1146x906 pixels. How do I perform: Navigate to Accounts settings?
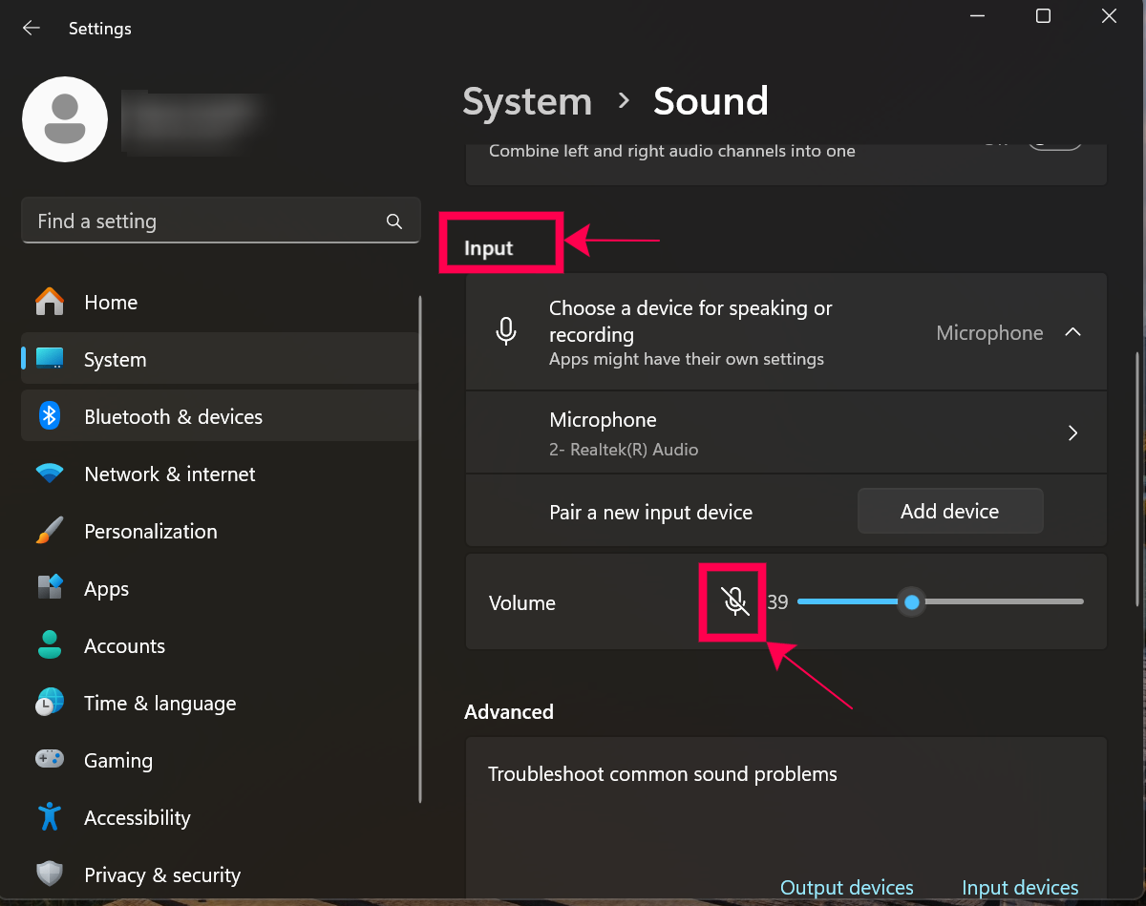click(x=220, y=645)
